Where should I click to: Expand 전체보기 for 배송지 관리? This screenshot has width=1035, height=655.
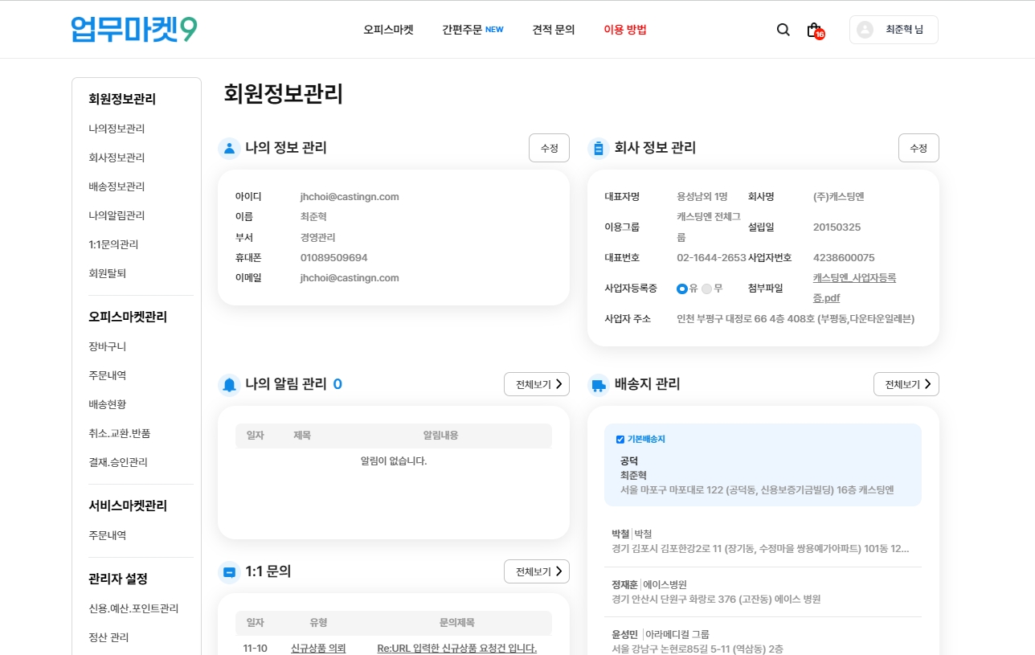click(x=906, y=384)
